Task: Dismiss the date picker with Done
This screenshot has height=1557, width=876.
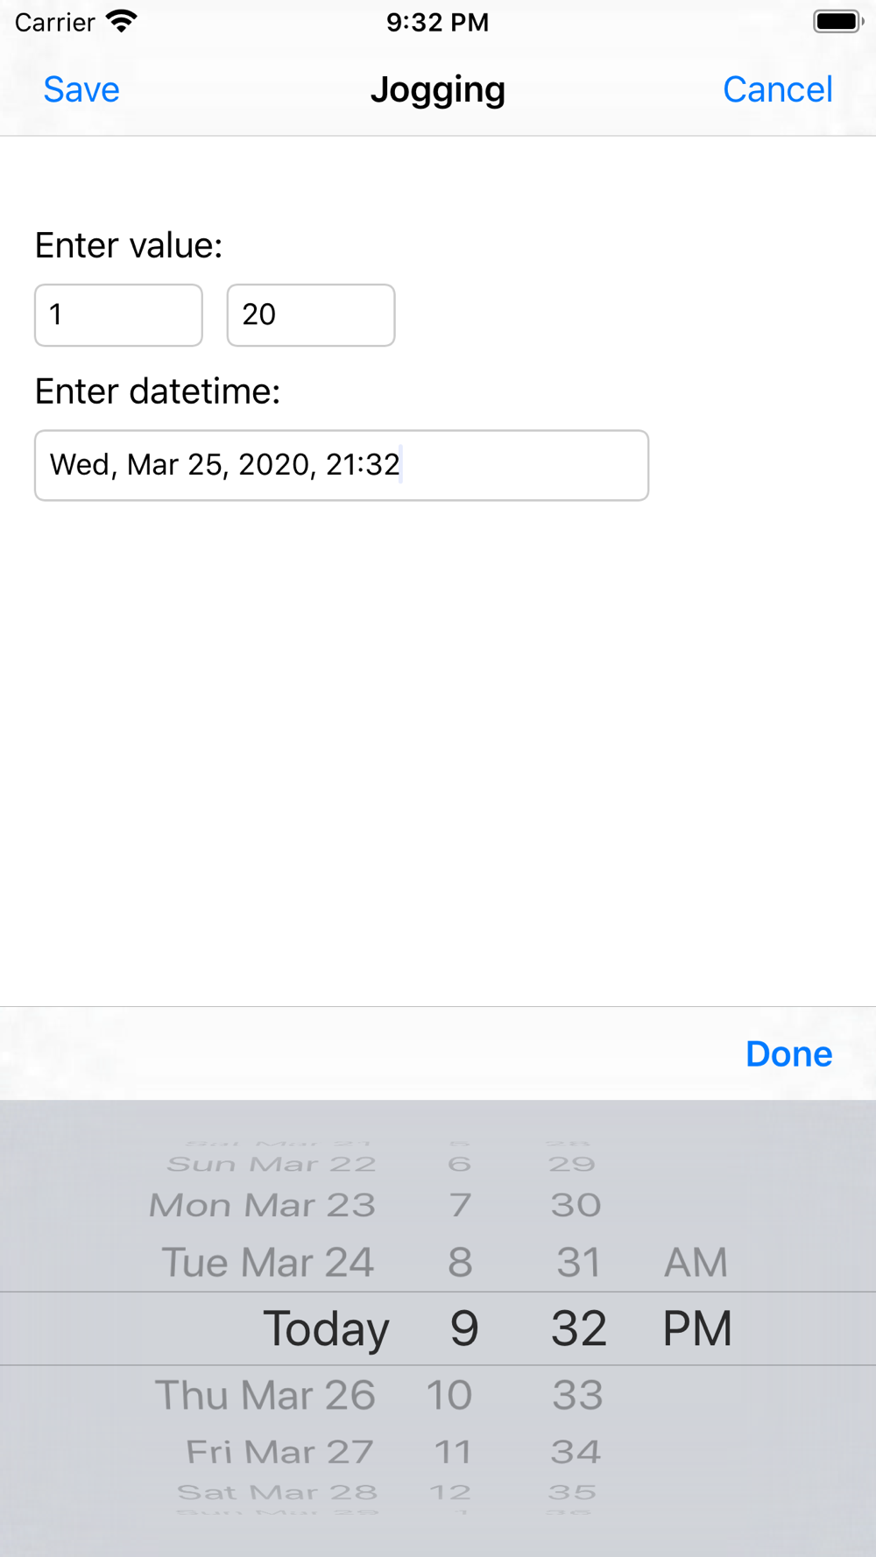Action: tap(788, 1053)
